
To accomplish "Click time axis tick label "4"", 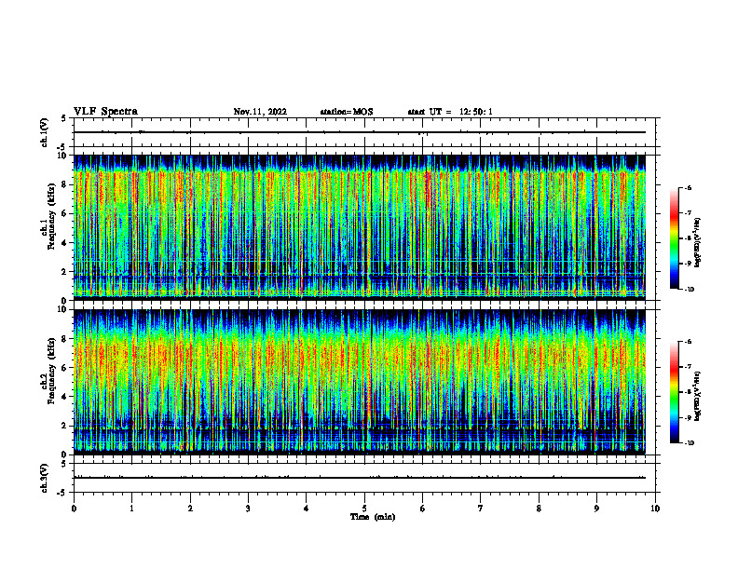I will tap(307, 509).
